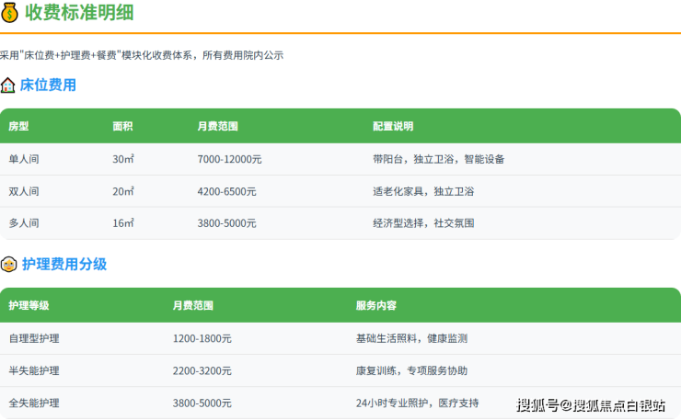Click the 房型 column header
The width and height of the screenshot is (681, 420).
point(18,127)
